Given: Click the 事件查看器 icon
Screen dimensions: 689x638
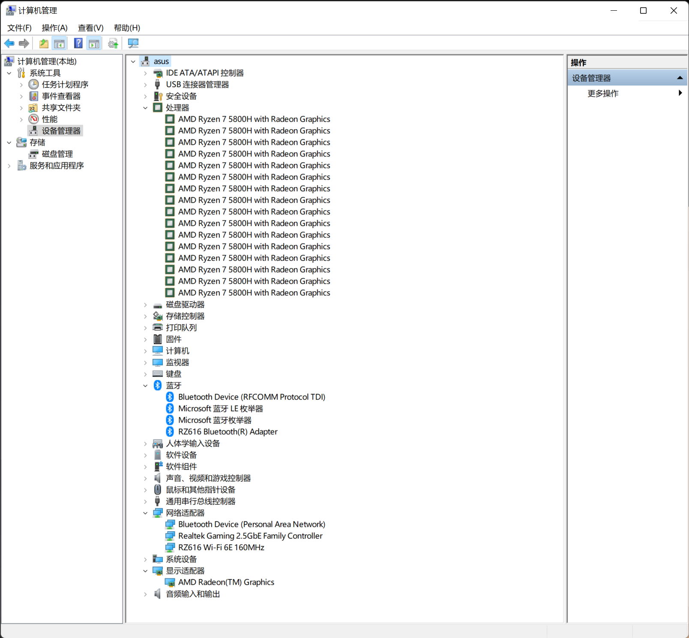Looking at the screenshot, I should [33, 96].
